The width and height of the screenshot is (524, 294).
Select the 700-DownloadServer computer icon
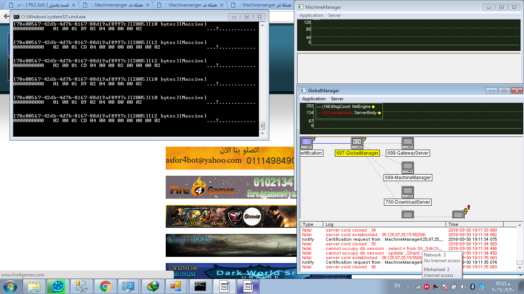coord(407,192)
